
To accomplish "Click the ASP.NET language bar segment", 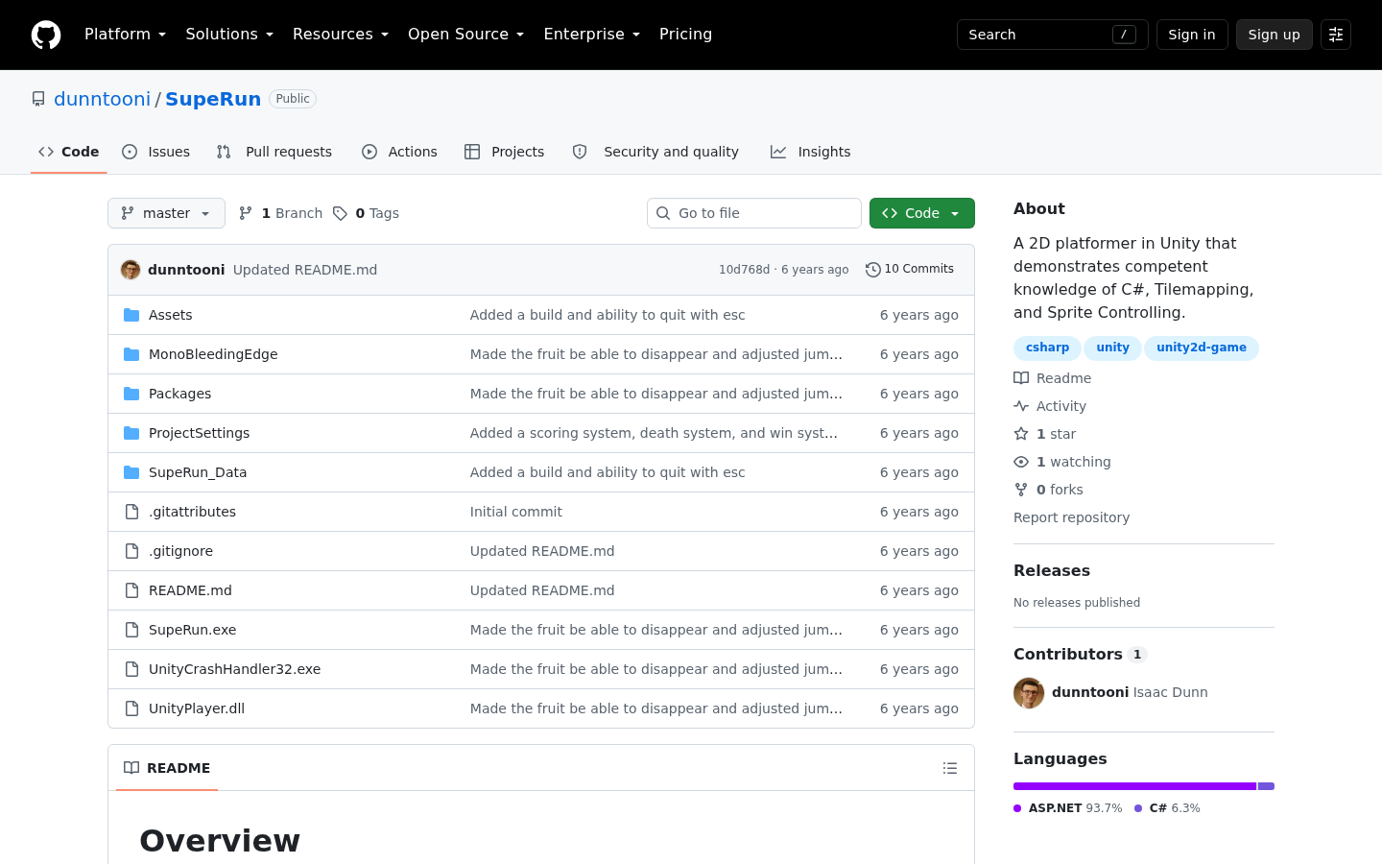I will [1134, 786].
